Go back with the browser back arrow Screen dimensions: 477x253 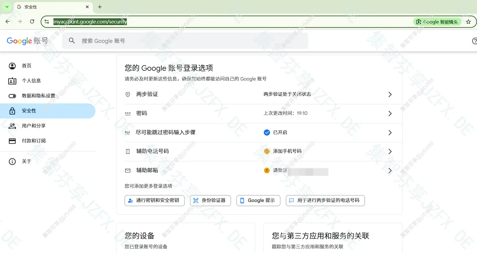(8, 22)
